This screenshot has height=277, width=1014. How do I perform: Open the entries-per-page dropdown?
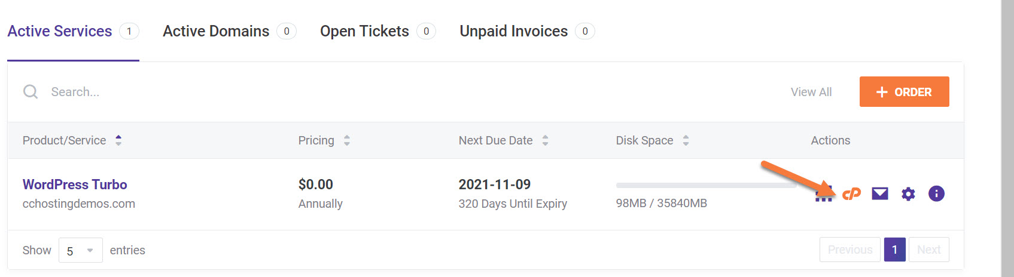(x=80, y=250)
